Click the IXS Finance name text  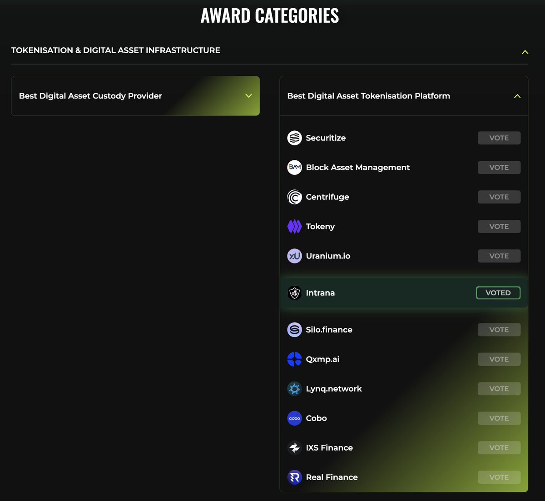point(329,448)
